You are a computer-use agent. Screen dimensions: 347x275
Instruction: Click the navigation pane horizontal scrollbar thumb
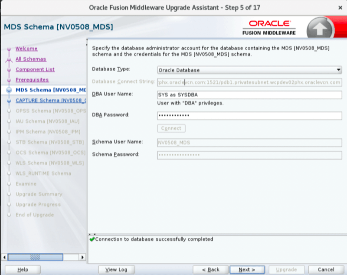point(36,257)
